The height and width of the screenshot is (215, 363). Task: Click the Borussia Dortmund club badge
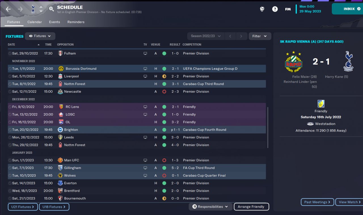pos(61,69)
